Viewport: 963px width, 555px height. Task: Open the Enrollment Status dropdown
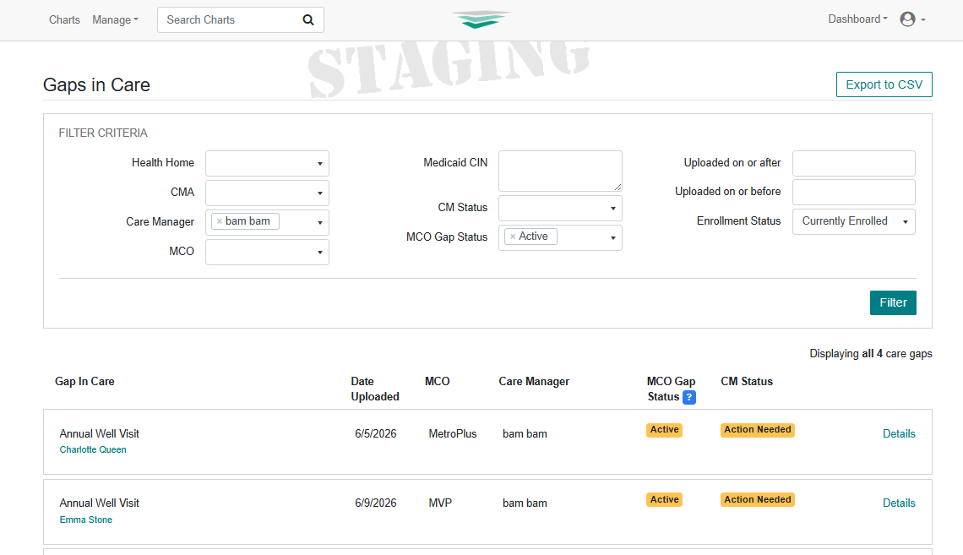tap(854, 221)
